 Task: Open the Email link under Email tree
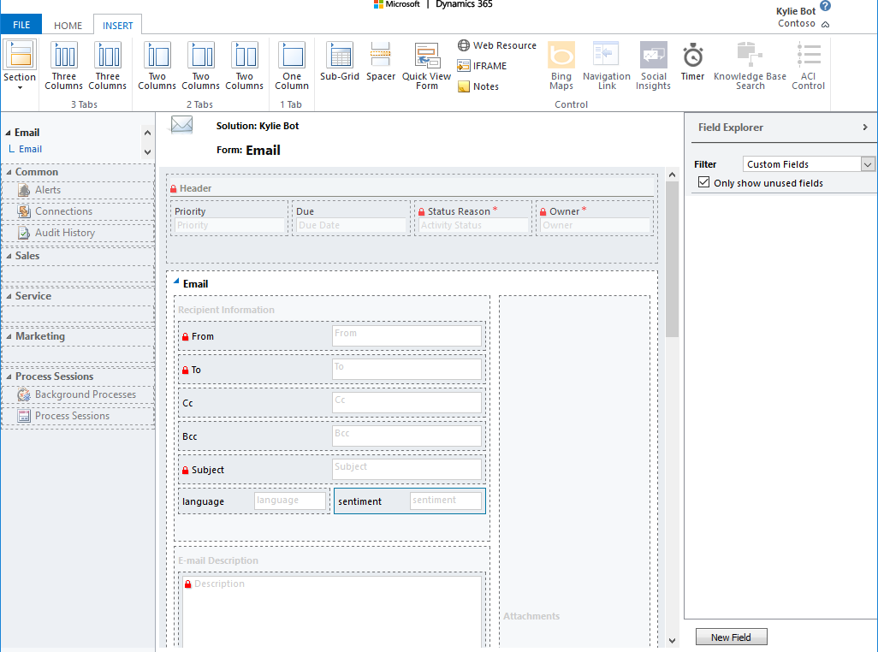(30, 150)
